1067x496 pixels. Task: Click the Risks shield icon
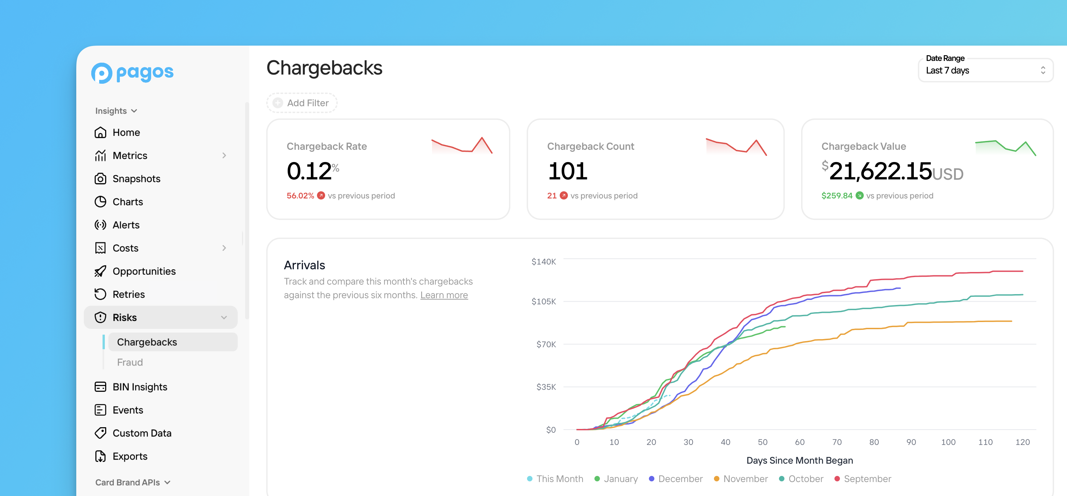coord(100,318)
